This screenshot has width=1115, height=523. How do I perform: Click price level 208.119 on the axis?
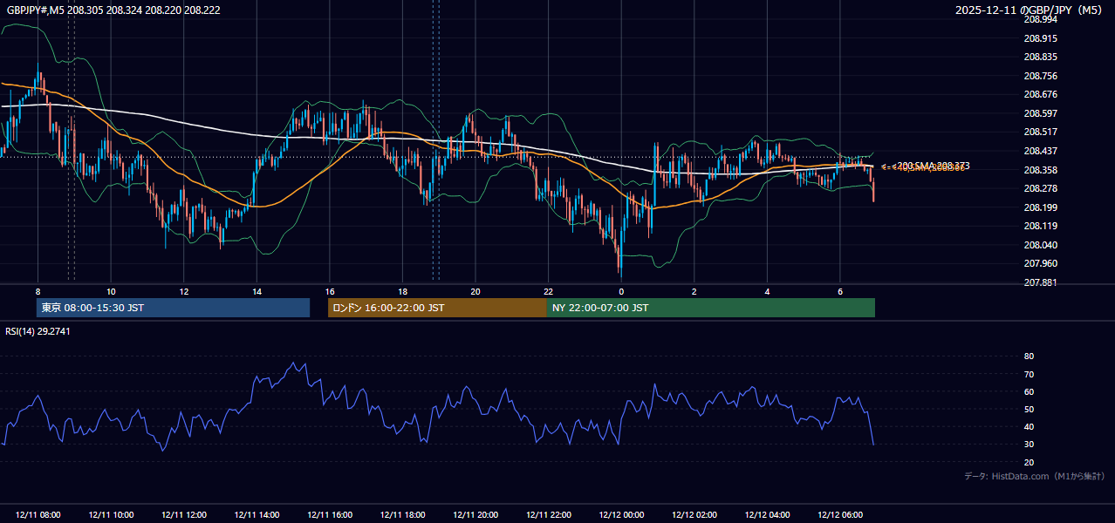tap(1040, 226)
